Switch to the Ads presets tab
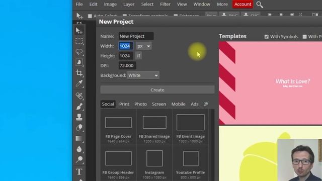The height and width of the screenshot is (181, 322). pyautogui.click(x=195, y=104)
